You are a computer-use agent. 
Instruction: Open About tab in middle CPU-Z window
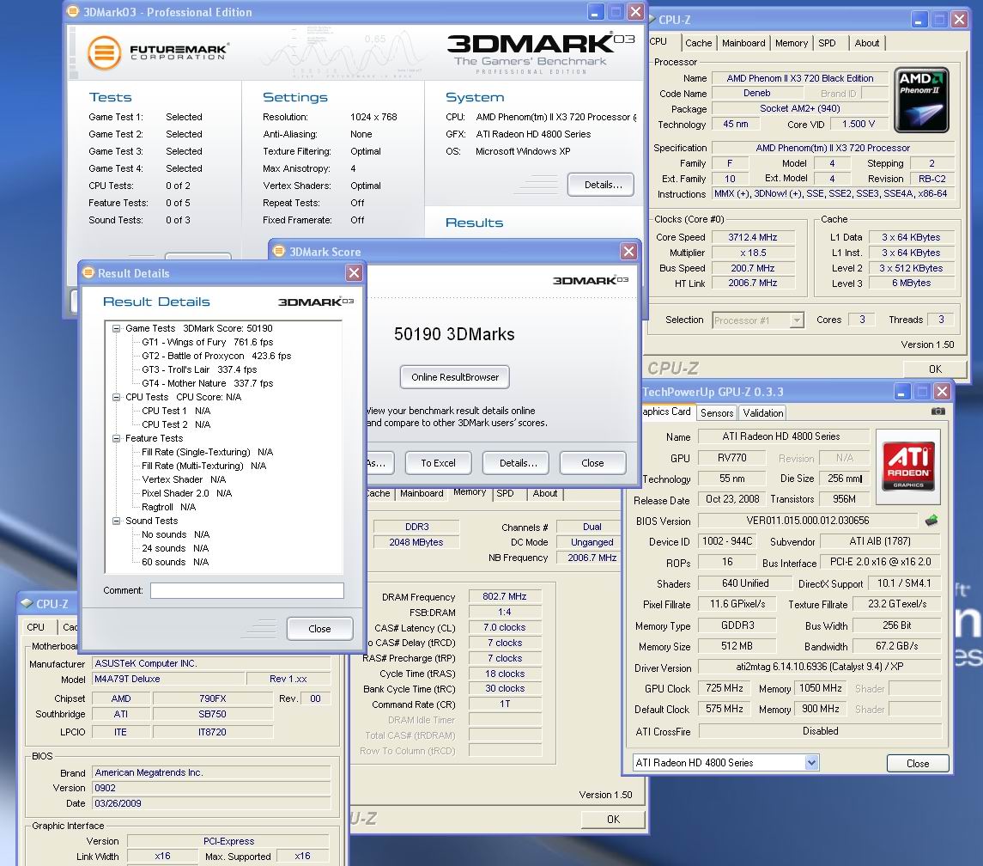(x=545, y=493)
